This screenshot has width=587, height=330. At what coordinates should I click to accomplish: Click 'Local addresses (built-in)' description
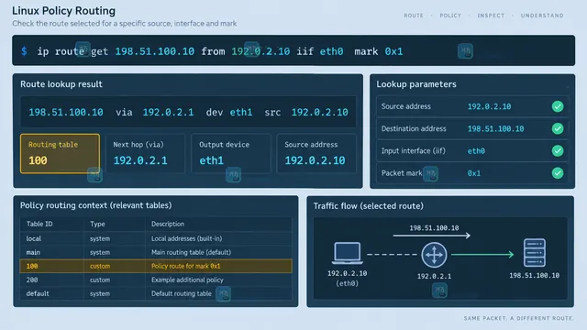pyautogui.click(x=186, y=238)
